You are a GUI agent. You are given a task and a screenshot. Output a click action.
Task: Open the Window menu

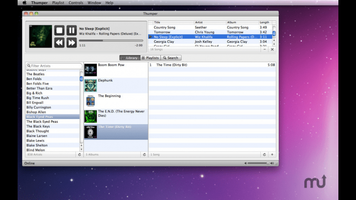coord(94,3)
